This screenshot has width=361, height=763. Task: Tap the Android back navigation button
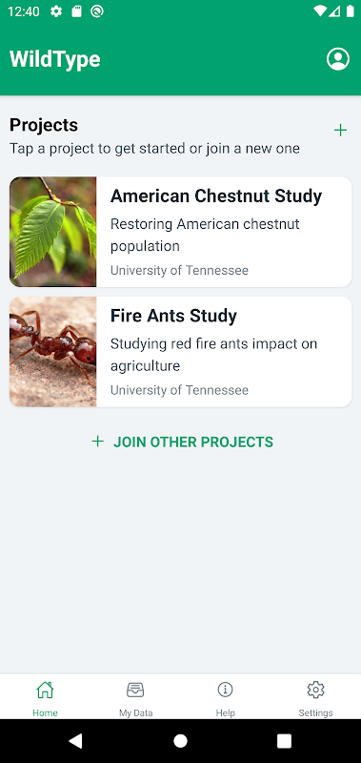click(75, 741)
